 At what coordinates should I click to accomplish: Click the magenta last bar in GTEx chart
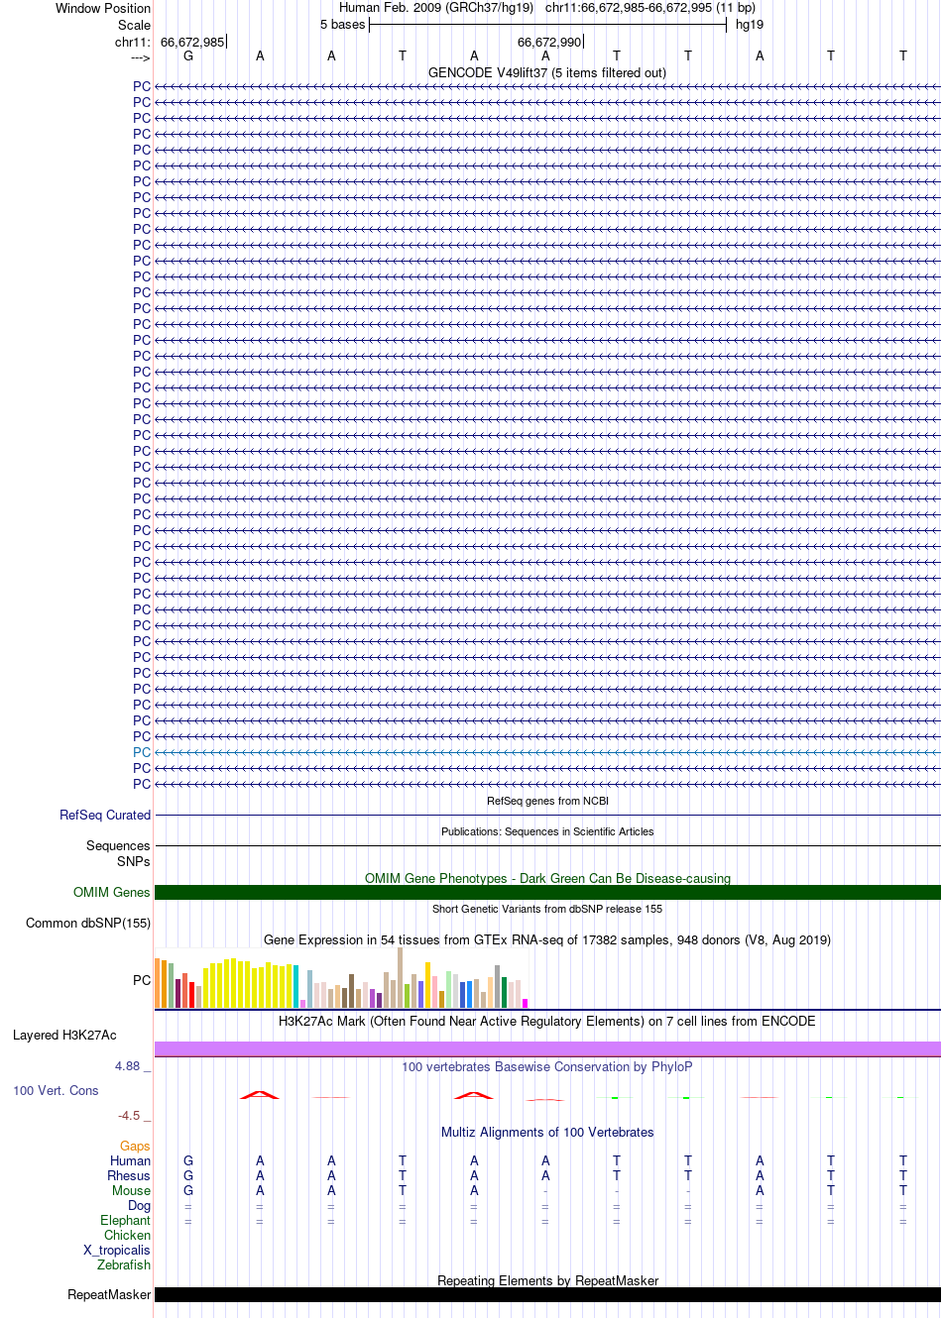[x=525, y=1004]
